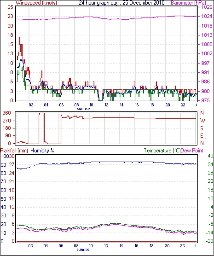The width and height of the screenshot is (214, 256).
Task: Click the 22 hour tick on bottom chart
Action: tap(182, 246)
